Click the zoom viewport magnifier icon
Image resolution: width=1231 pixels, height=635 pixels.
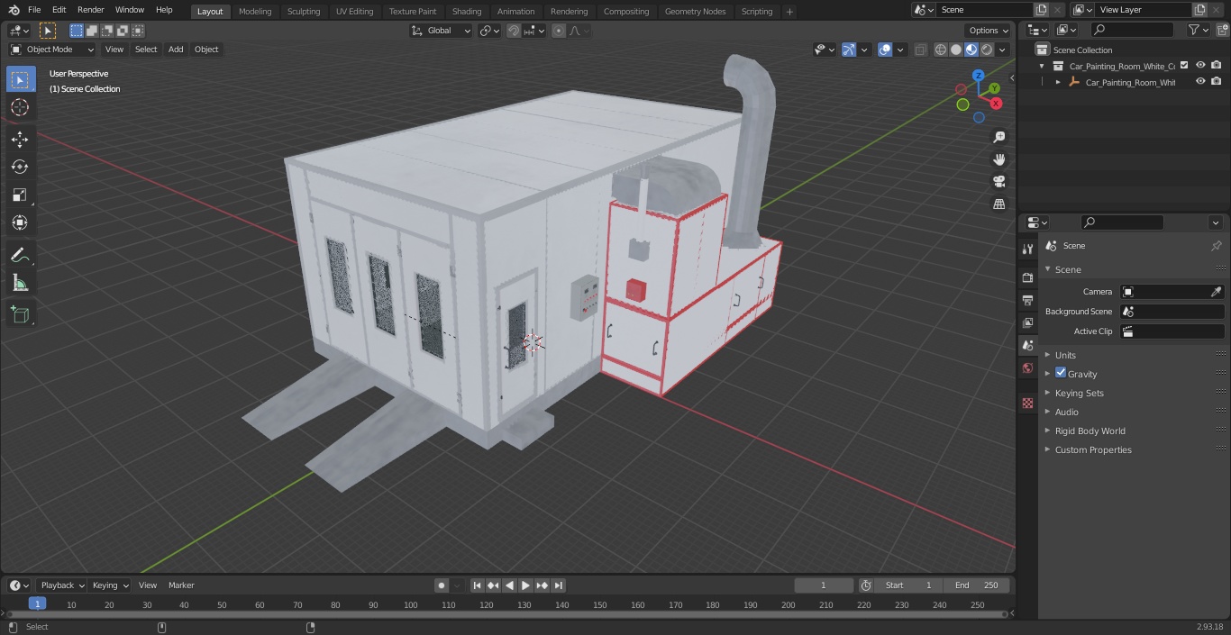(x=998, y=137)
